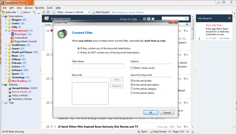Open the Edit menu

pos(11,8)
